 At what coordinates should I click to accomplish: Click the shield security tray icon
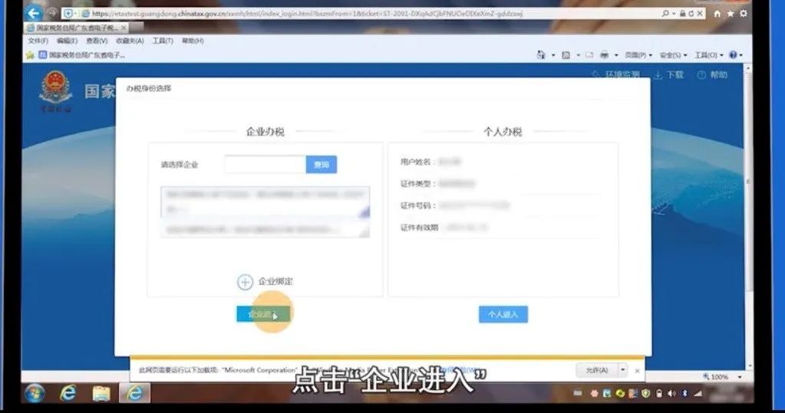tap(646, 394)
